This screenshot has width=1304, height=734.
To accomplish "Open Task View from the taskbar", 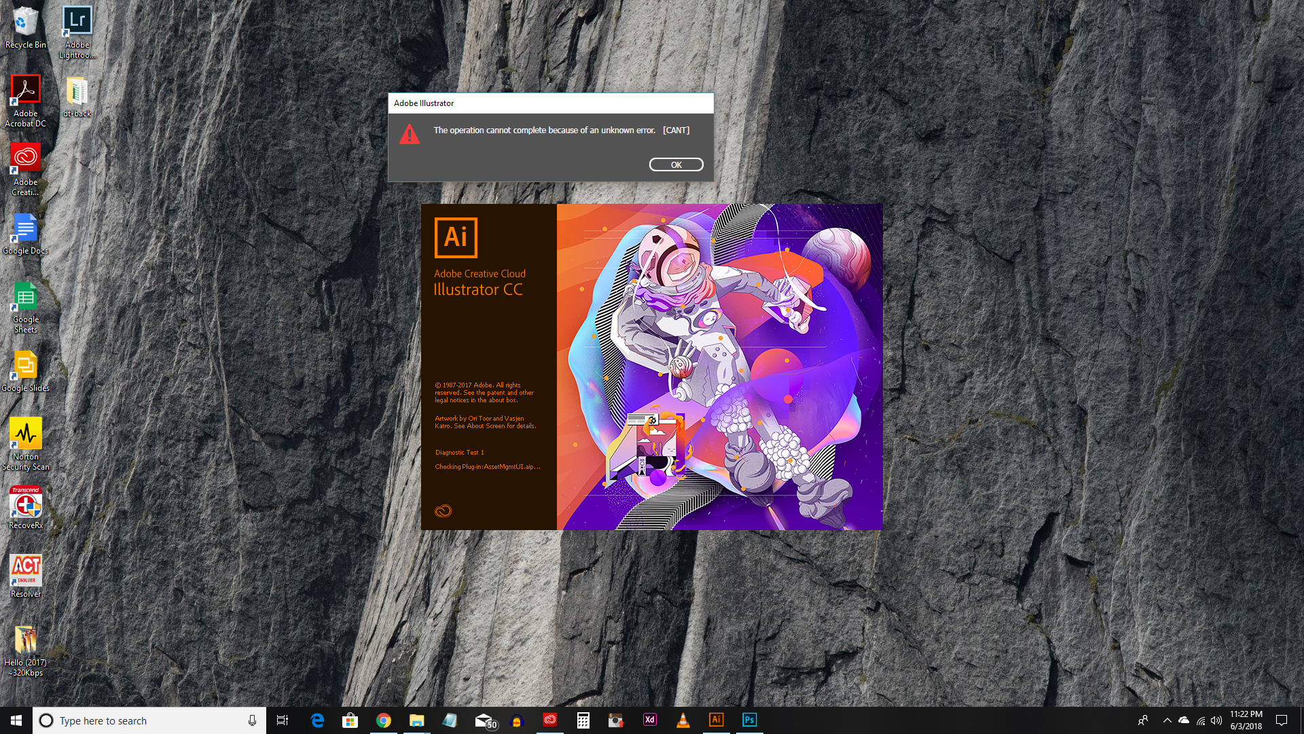I will (283, 720).
